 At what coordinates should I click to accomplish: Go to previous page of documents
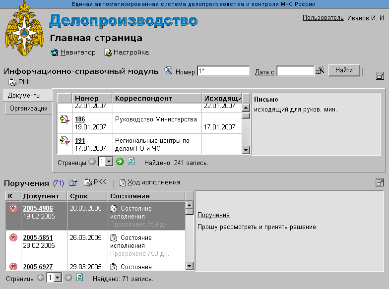pos(92,162)
